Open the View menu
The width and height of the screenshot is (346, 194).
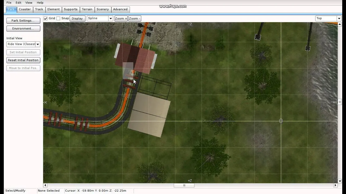29,3
